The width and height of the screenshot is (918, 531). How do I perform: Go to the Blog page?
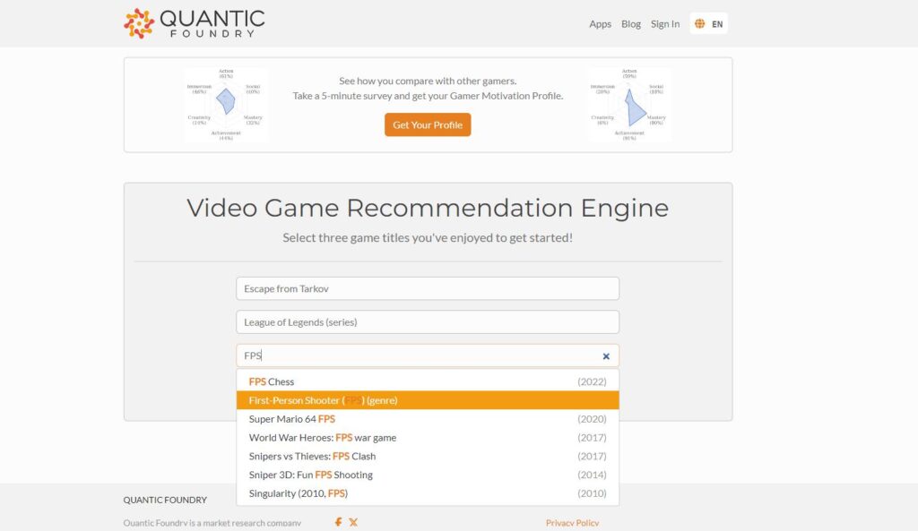pyautogui.click(x=631, y=24)
